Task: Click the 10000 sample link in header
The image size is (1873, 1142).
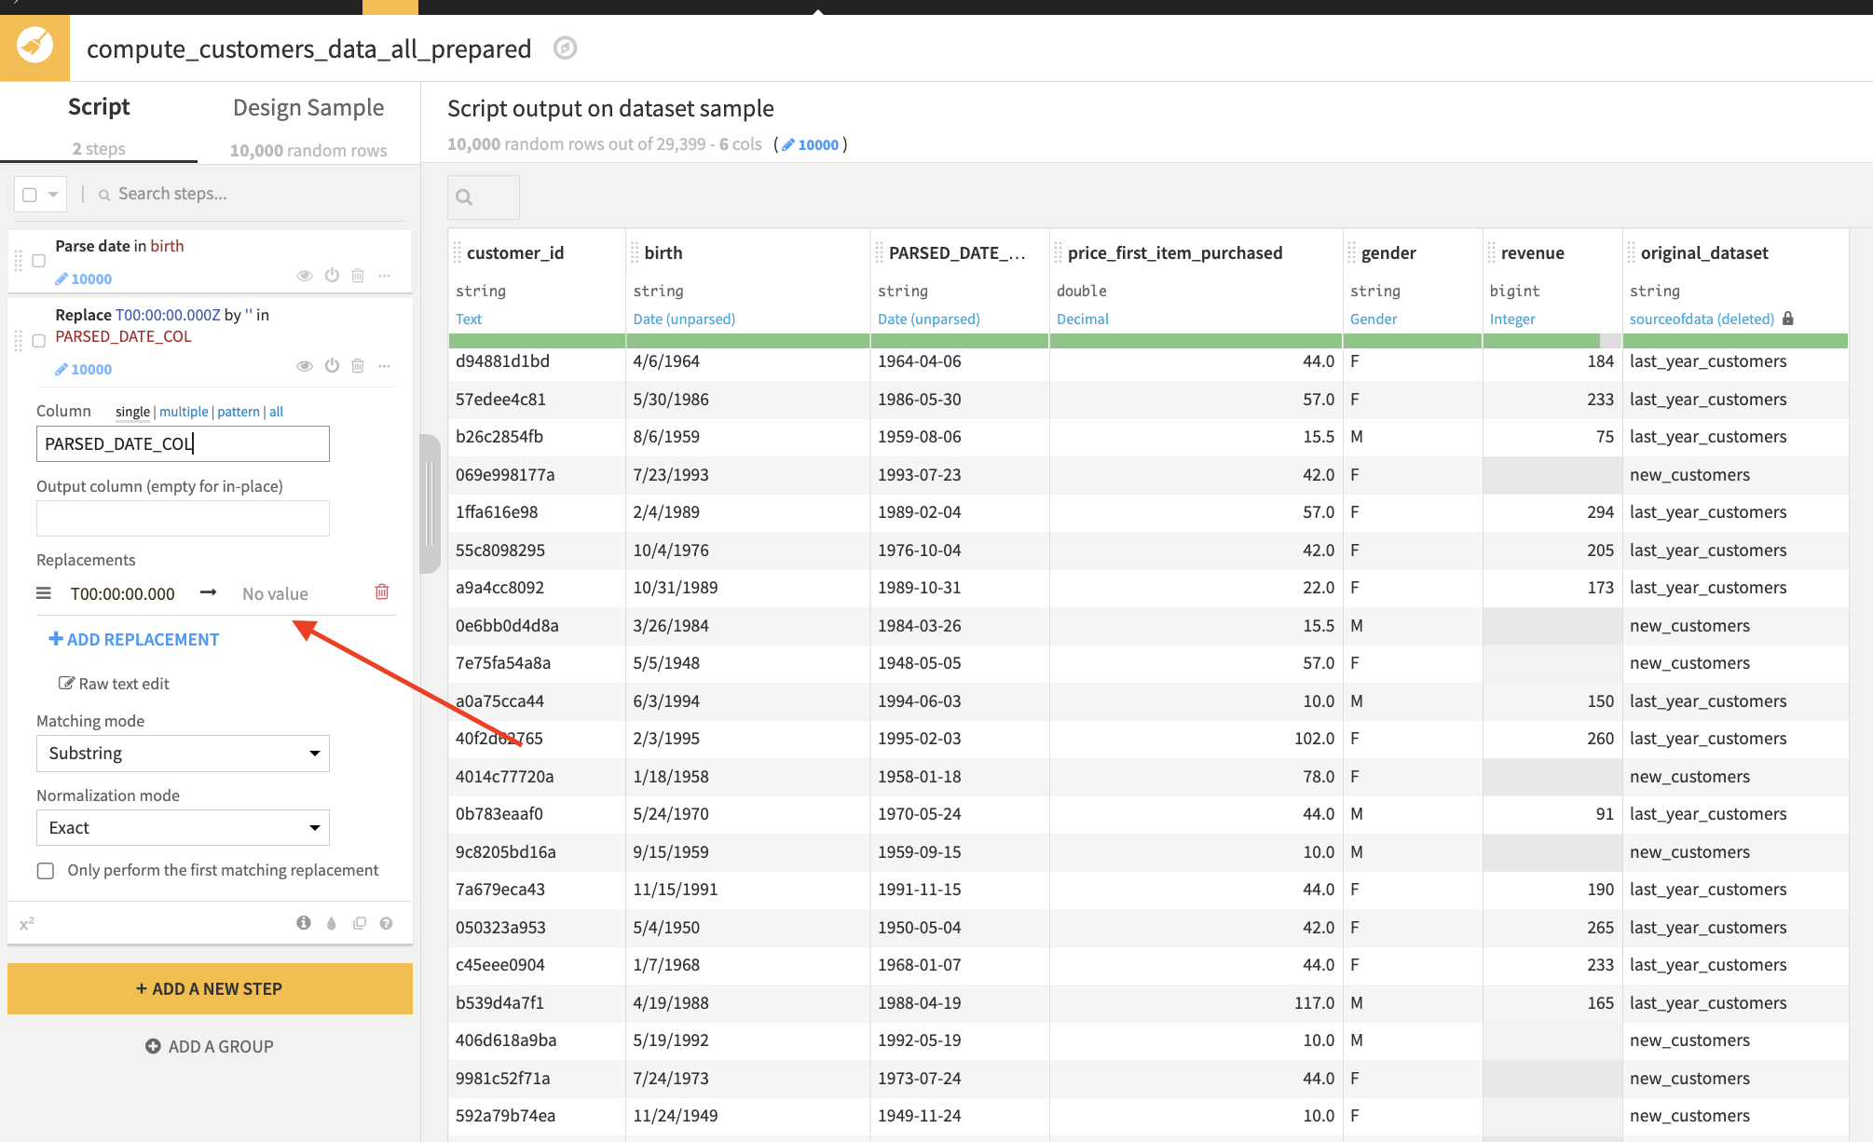Action: [x=811, y=144]
